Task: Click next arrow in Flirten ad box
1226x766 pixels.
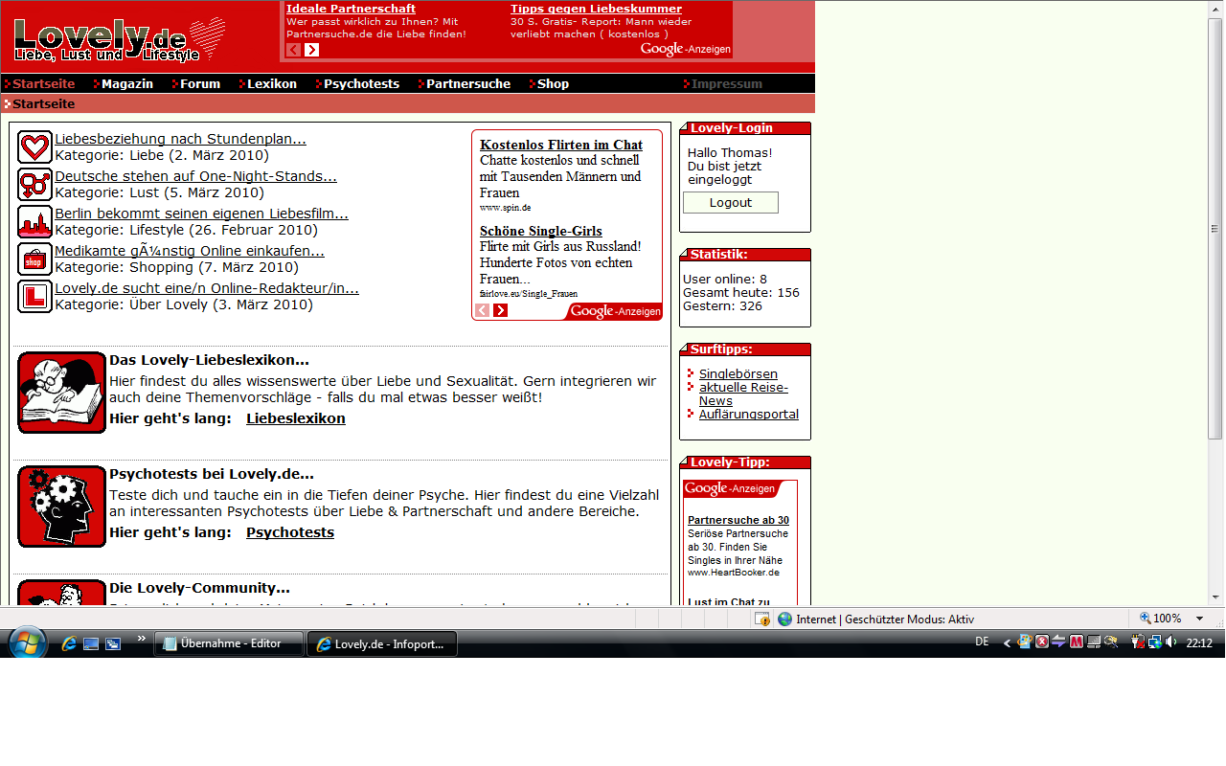Action: 500,310
